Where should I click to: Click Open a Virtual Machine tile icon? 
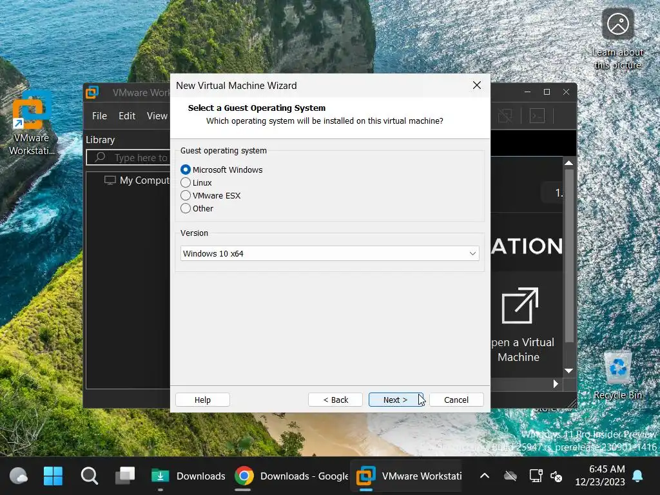[520, 306]
